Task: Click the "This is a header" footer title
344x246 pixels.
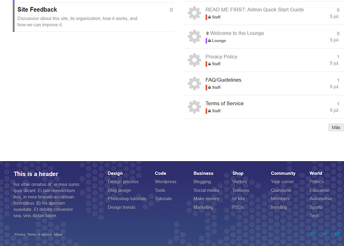Action: pyautogui.click(x=36, y=174)
